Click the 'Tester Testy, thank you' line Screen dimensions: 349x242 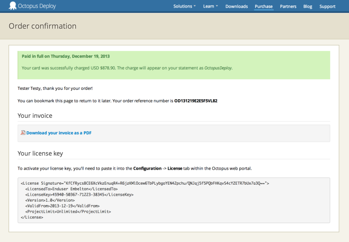pos(55,88)
